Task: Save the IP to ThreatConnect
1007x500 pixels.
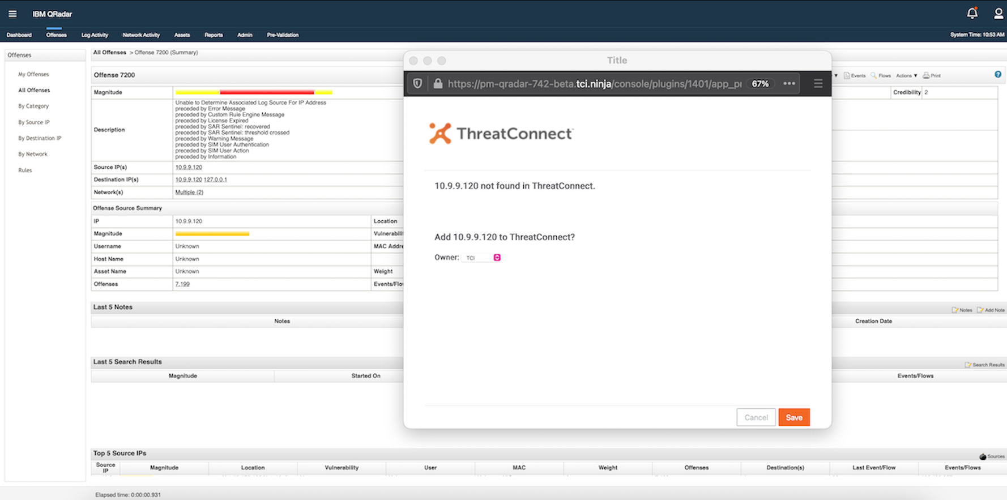Action: [x=794, y=417]
